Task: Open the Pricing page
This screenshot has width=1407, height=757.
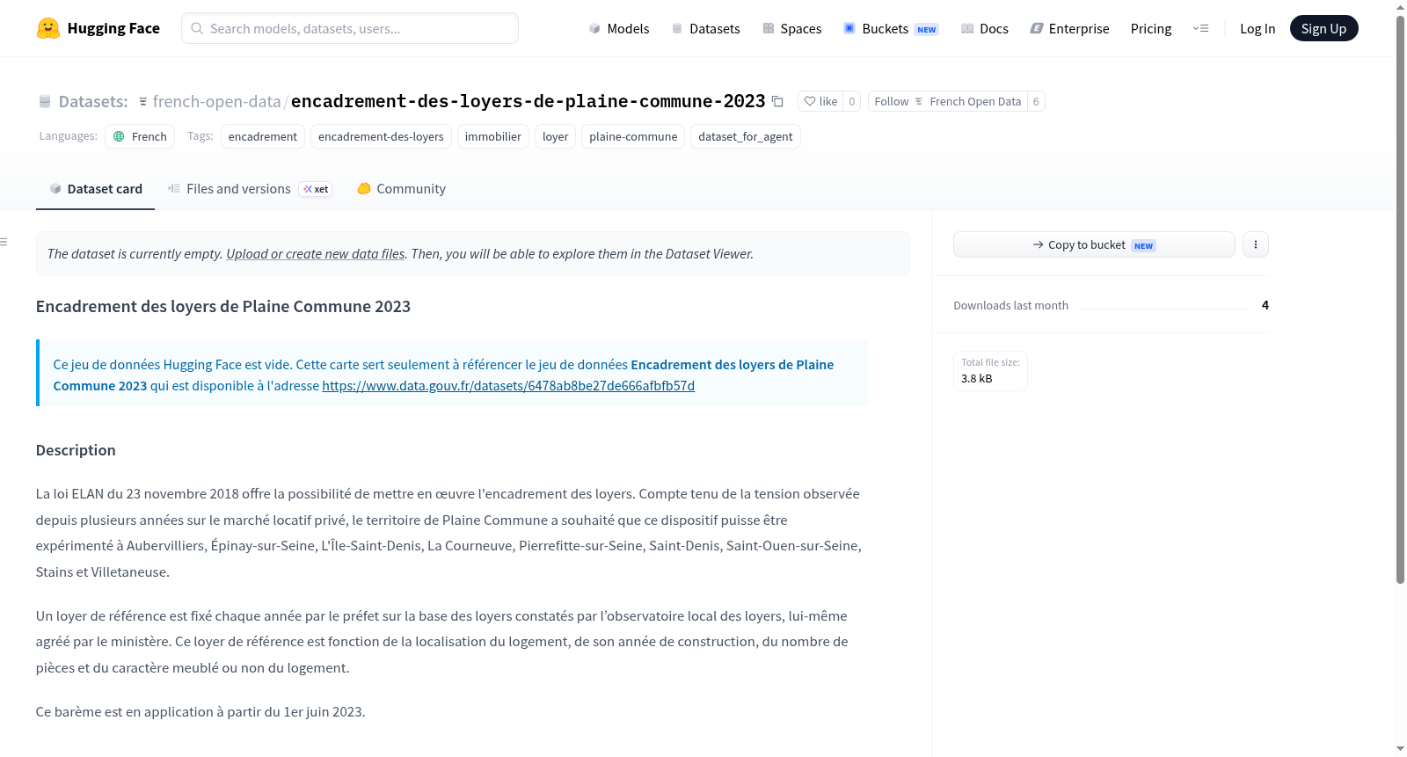Action: point(1151,29)
